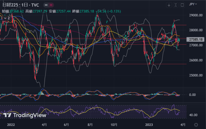The image size is (206, 129).
Task: Select the current price label 27385.18 on the axis
Action: click(x=195, y=39)
